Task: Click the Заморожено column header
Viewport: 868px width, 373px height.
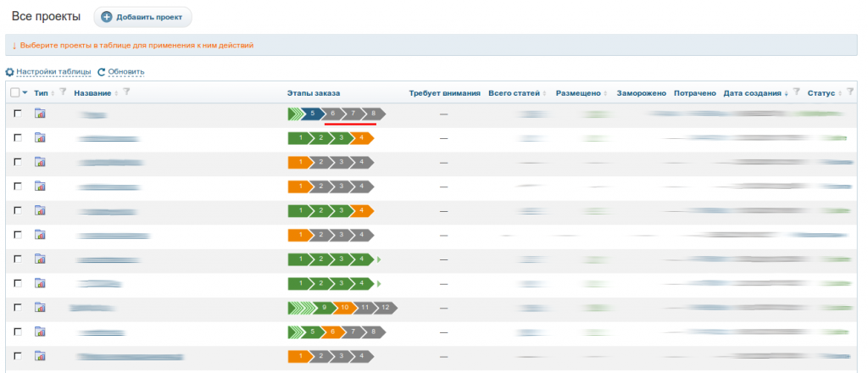Action: 642,93
